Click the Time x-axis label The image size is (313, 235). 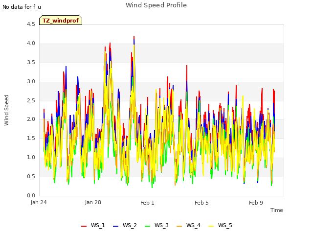(277, 210)
